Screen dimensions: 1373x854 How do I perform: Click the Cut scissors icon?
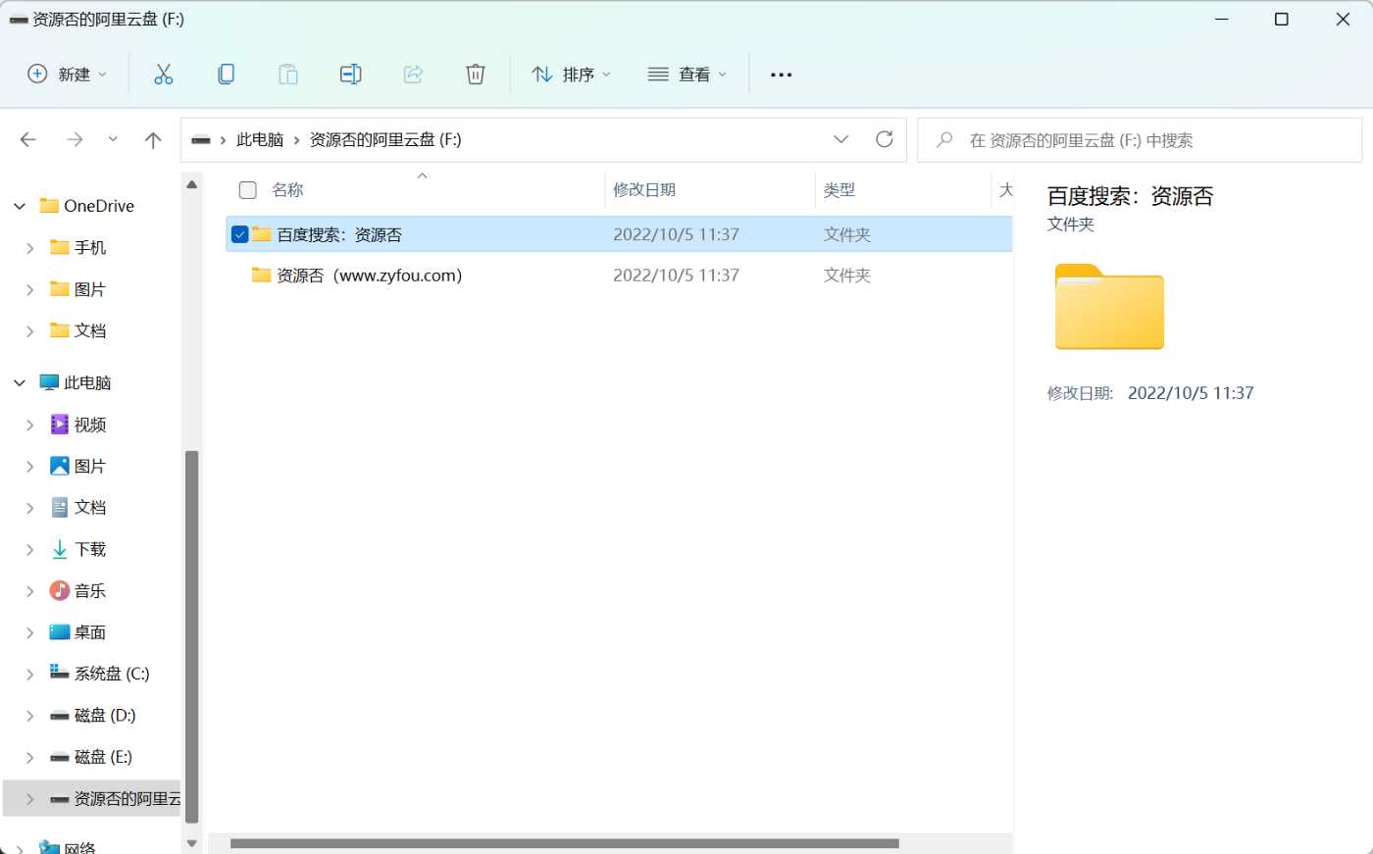coord(163,75)
